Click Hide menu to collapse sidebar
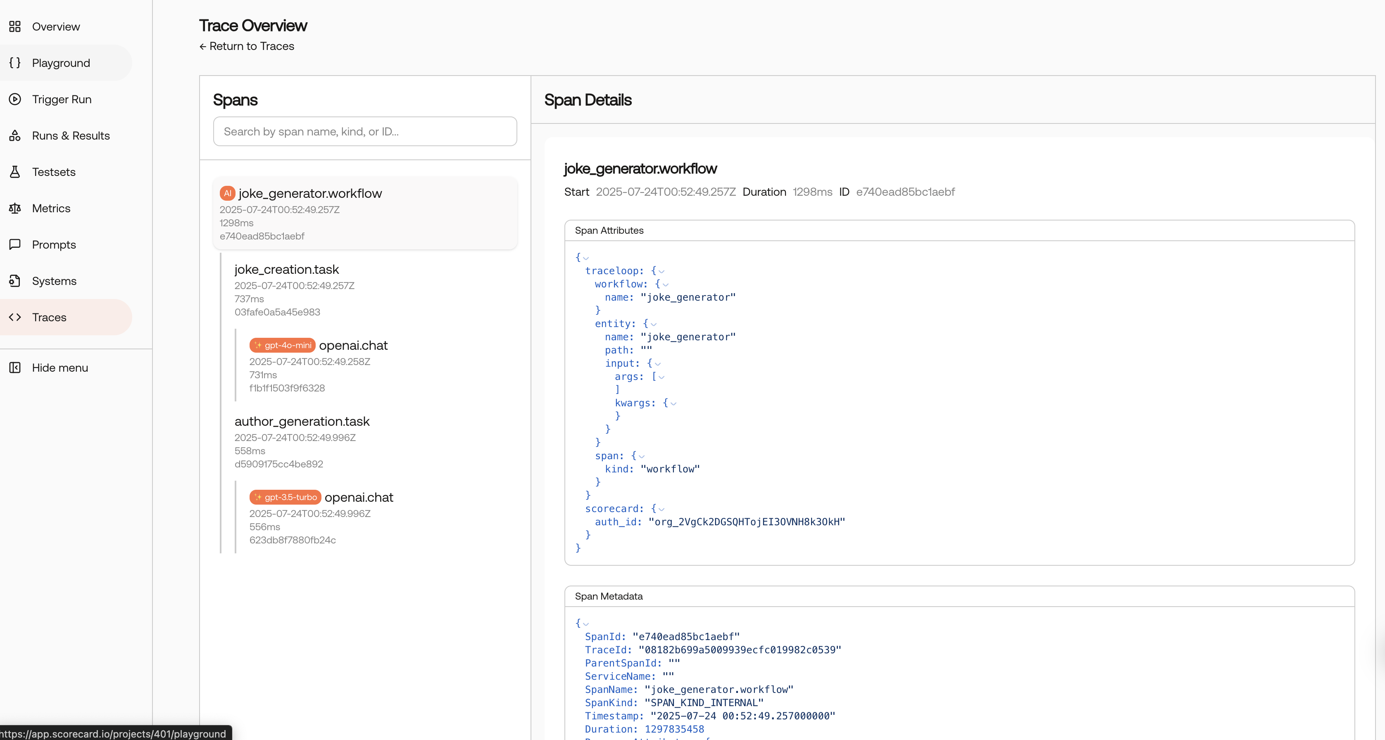1385x740 pixels. [66, 368]
